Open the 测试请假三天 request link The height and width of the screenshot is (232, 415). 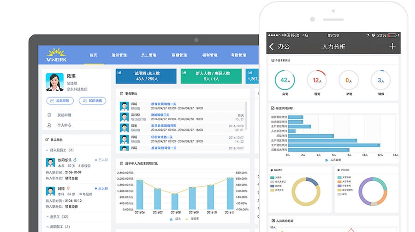coord(160,115)
